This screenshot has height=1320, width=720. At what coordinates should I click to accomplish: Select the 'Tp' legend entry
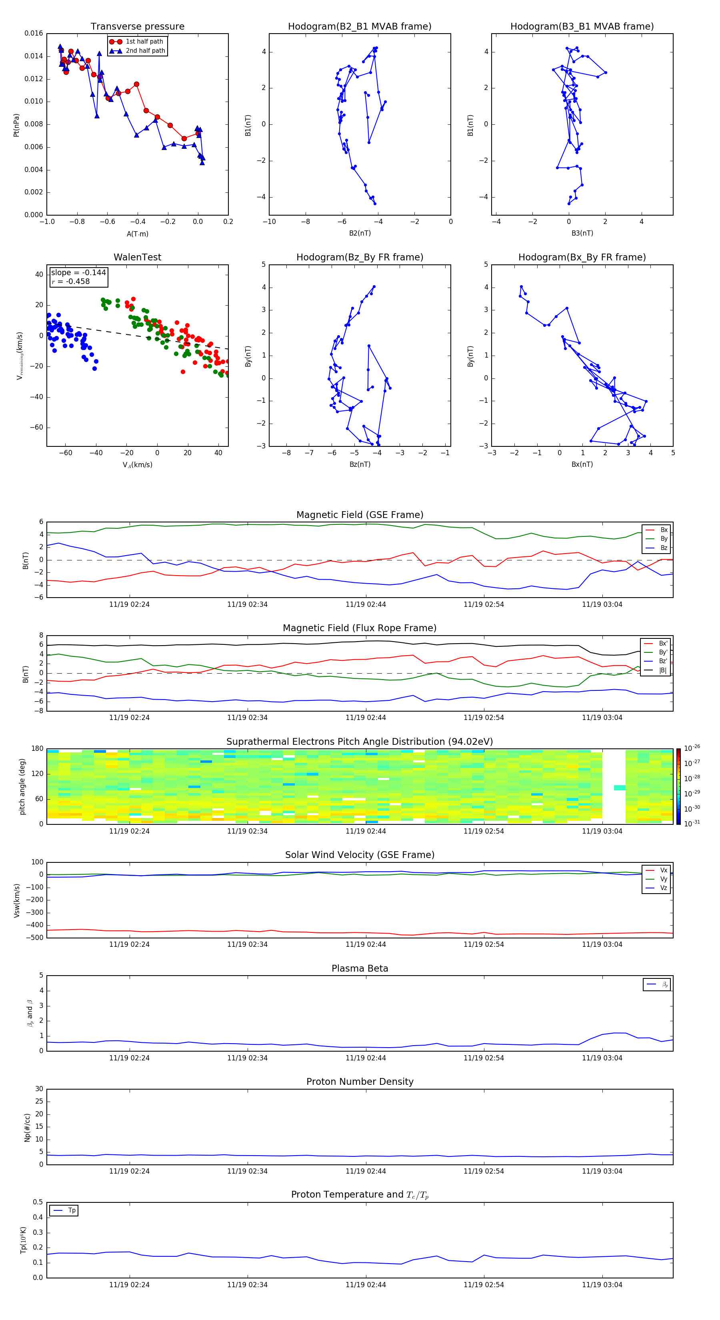64,1210
